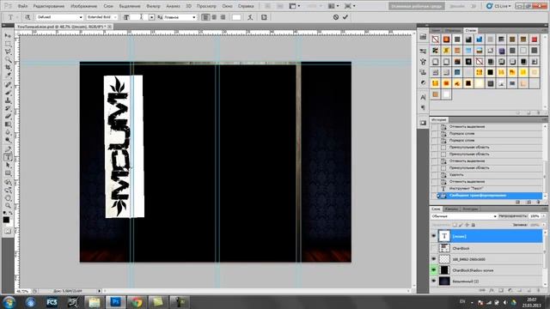550x309 pixels.
Task: Select the Rectangular Marquee tool
Action: 8,44
